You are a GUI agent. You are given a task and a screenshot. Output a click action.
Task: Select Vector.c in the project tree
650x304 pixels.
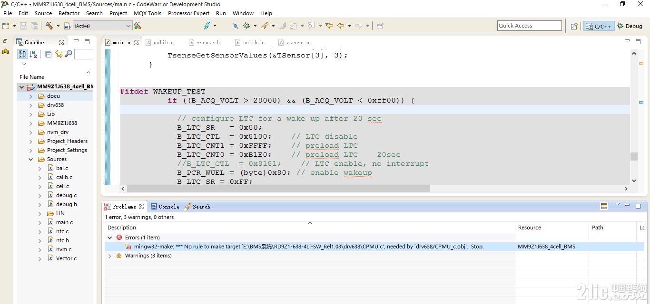66,258
